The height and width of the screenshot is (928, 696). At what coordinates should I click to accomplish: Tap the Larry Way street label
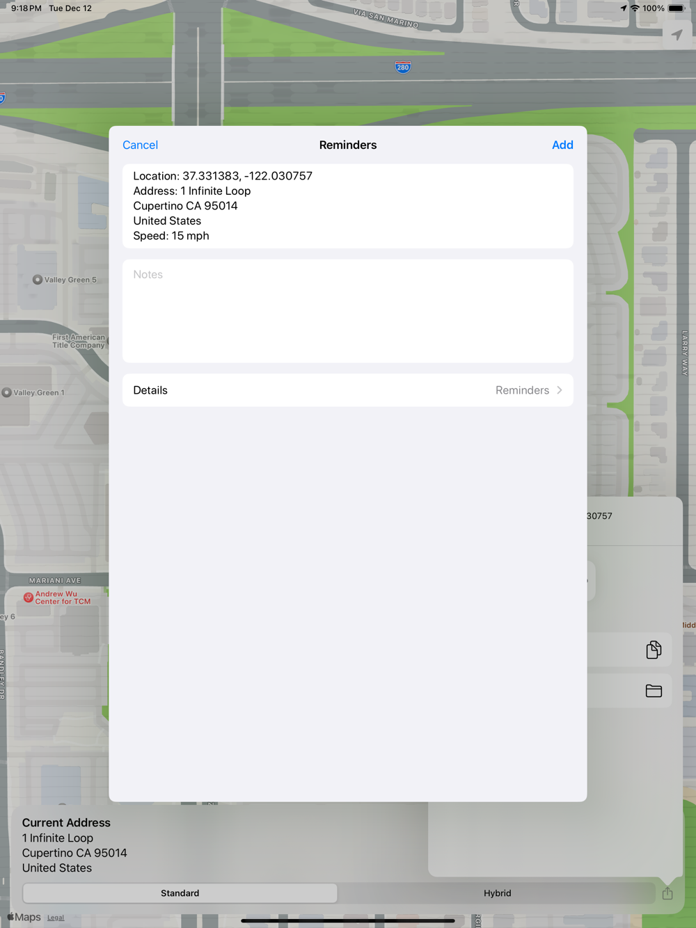pos(685,353)
